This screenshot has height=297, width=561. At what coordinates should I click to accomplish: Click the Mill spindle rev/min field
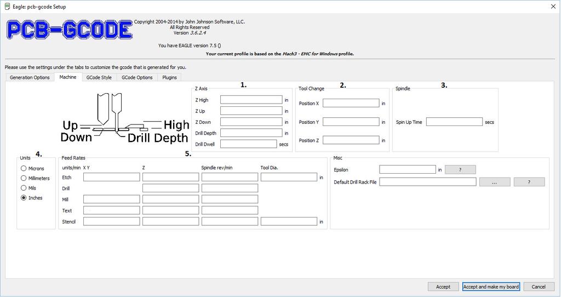(x=230, y=199)
